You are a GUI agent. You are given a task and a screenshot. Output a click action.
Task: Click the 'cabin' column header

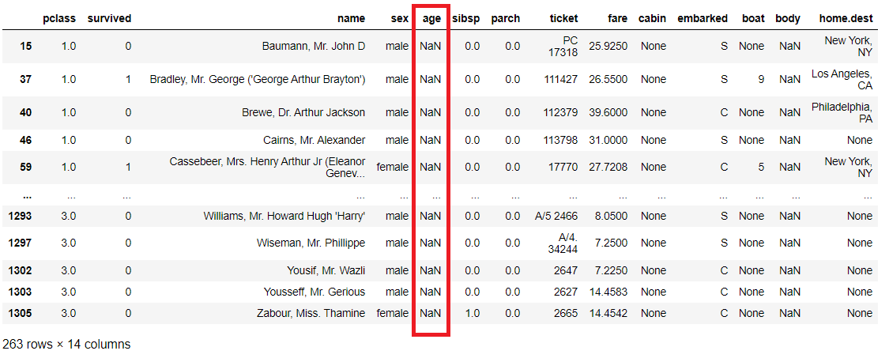[653, 18]
